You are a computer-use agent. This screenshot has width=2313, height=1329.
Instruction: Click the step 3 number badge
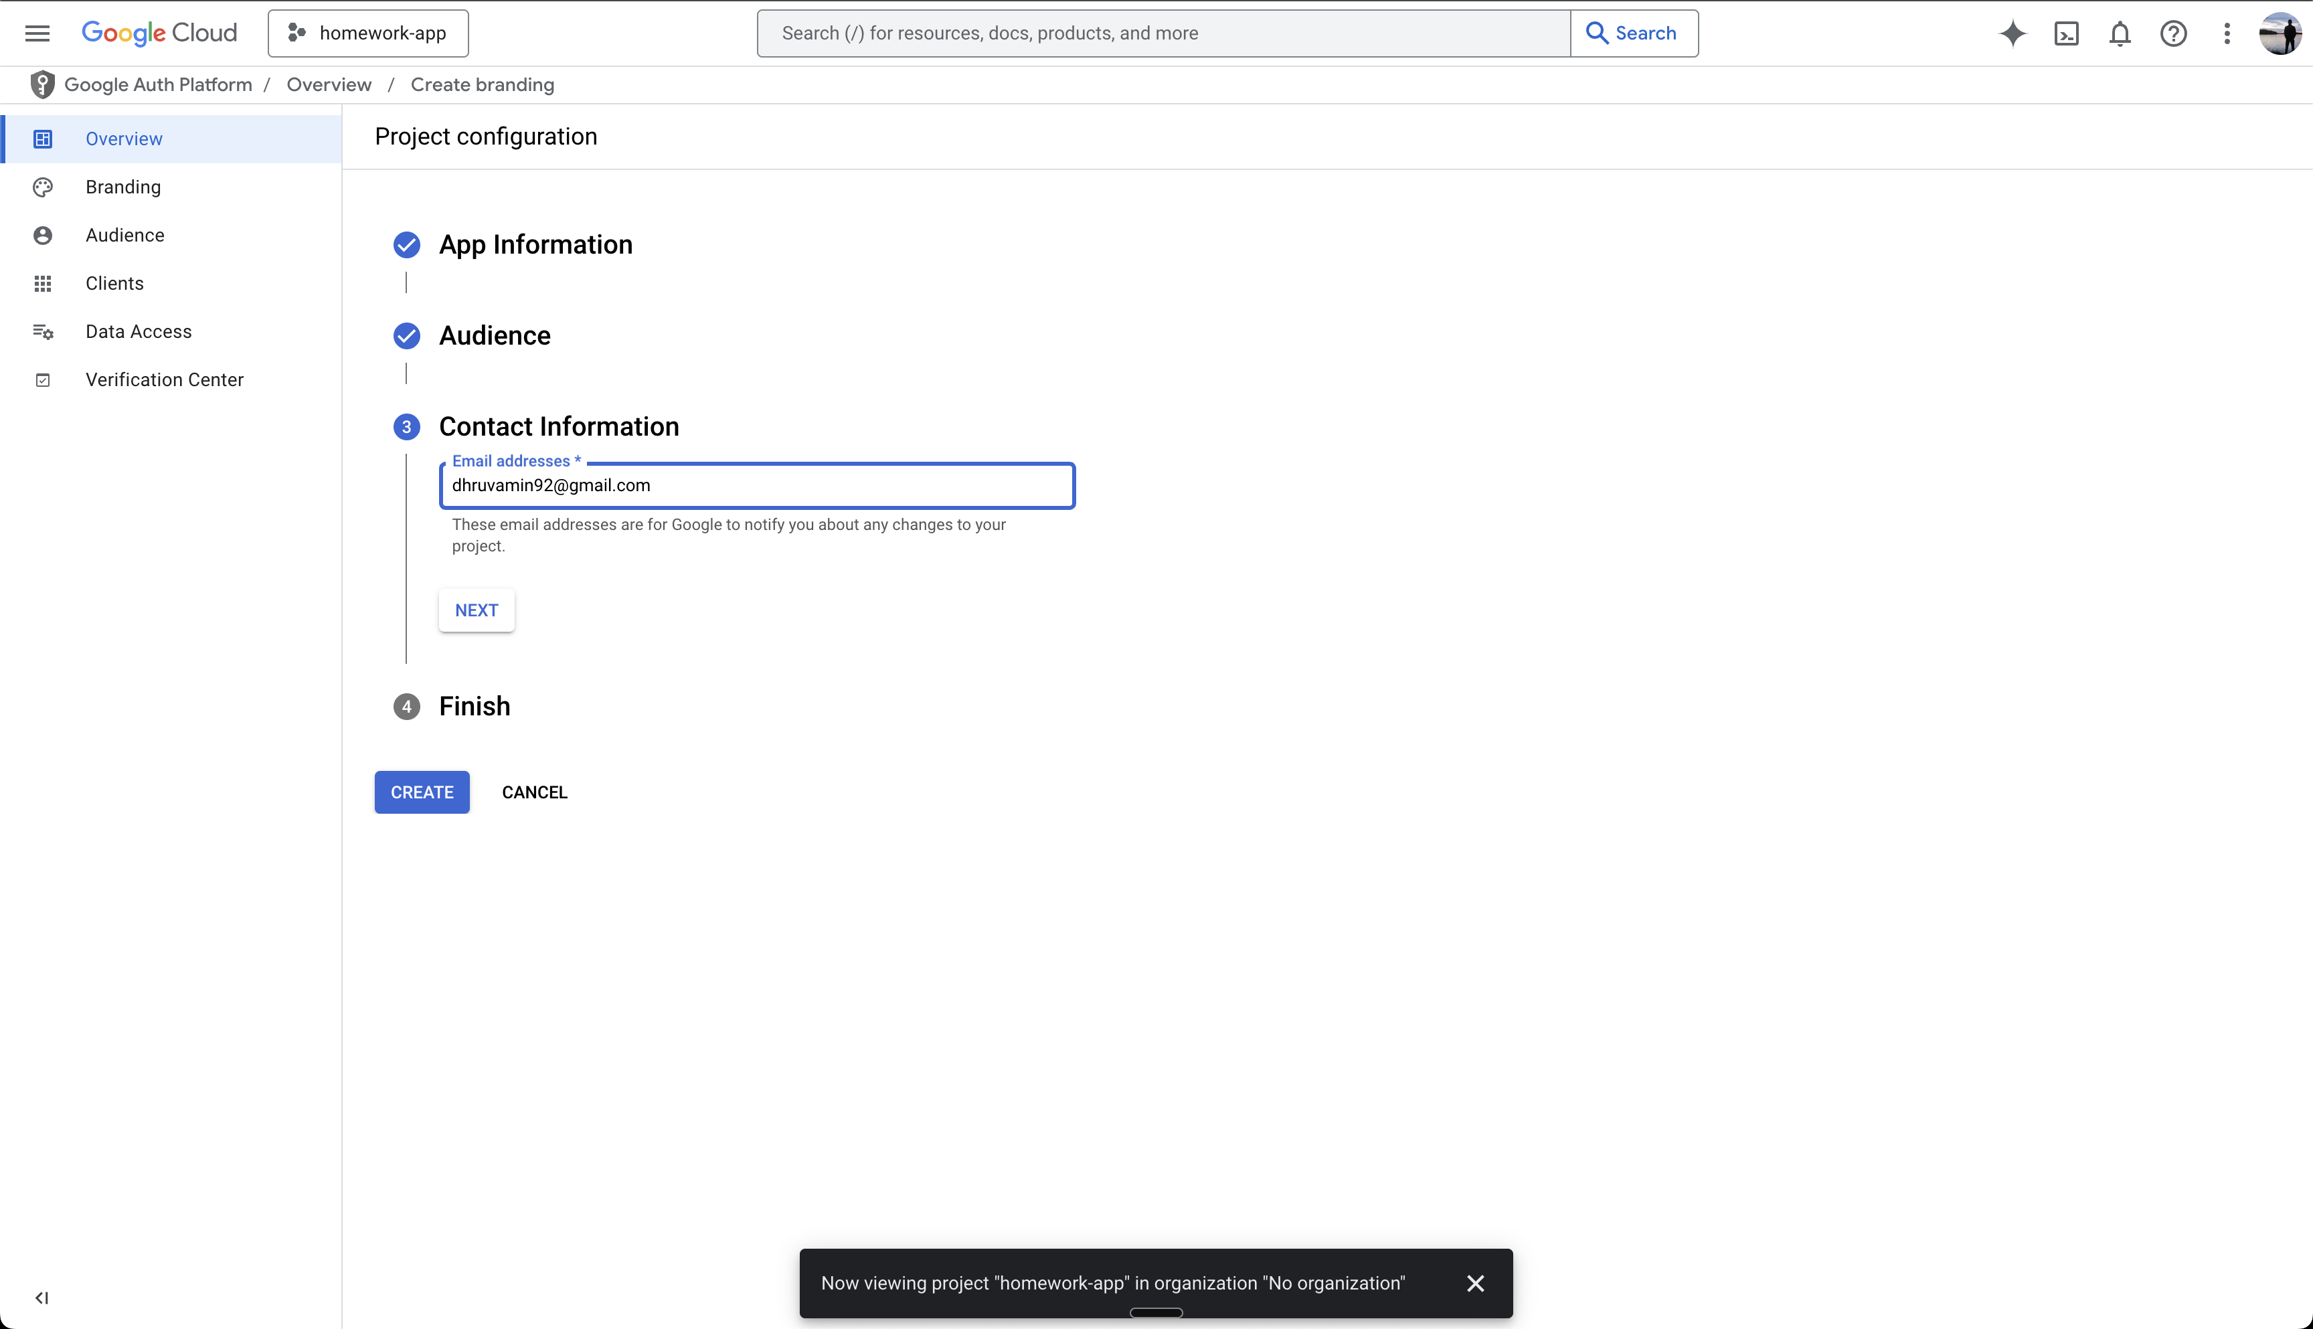pos(406,427)
